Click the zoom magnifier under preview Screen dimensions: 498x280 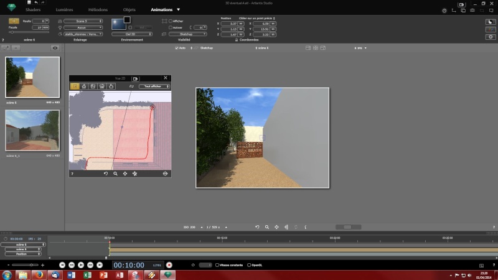[x=267, y=227]
